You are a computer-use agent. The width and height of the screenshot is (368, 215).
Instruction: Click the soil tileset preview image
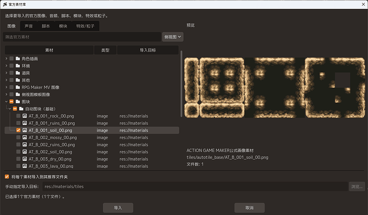(x=275, y=88)
